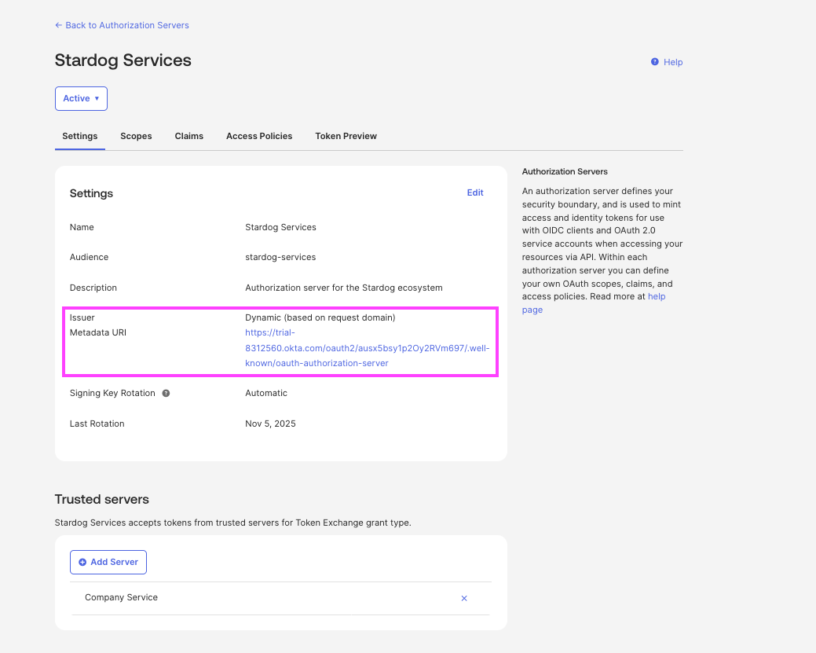Click the Help question mark icon
This screenshot has width=816, height=653.
655,62
